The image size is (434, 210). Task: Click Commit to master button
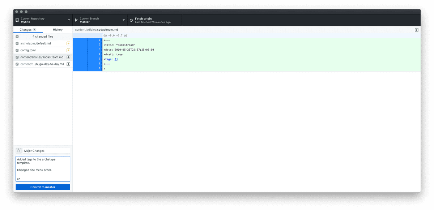43,187
